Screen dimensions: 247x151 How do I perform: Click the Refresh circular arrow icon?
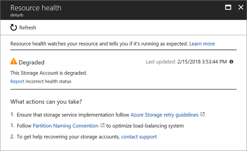(x=14, y=28)
